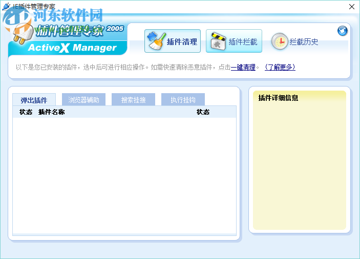
Task: Close the IE插件管理专家 window
Action: point(352,7)
